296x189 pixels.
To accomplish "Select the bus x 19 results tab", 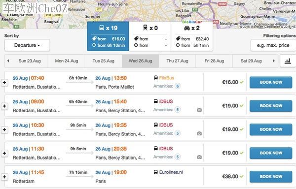I will (x=108, y=36).
